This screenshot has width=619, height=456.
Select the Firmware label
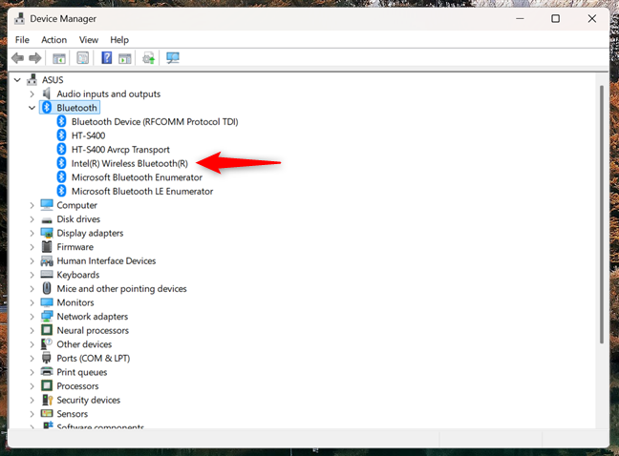tap(75, 247)
